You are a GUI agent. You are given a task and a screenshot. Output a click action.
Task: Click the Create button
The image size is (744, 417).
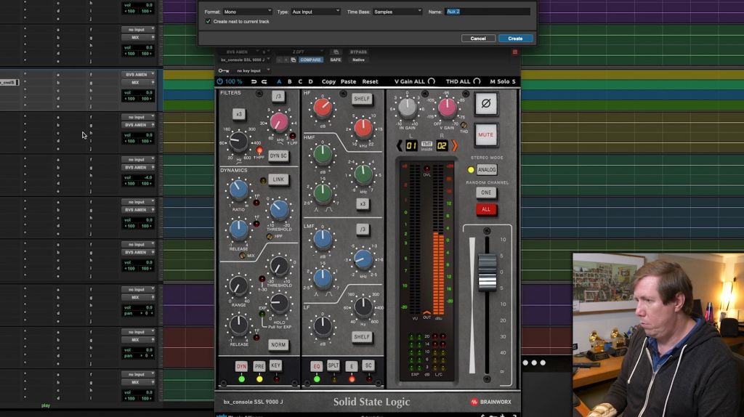(x=515, y=39)
